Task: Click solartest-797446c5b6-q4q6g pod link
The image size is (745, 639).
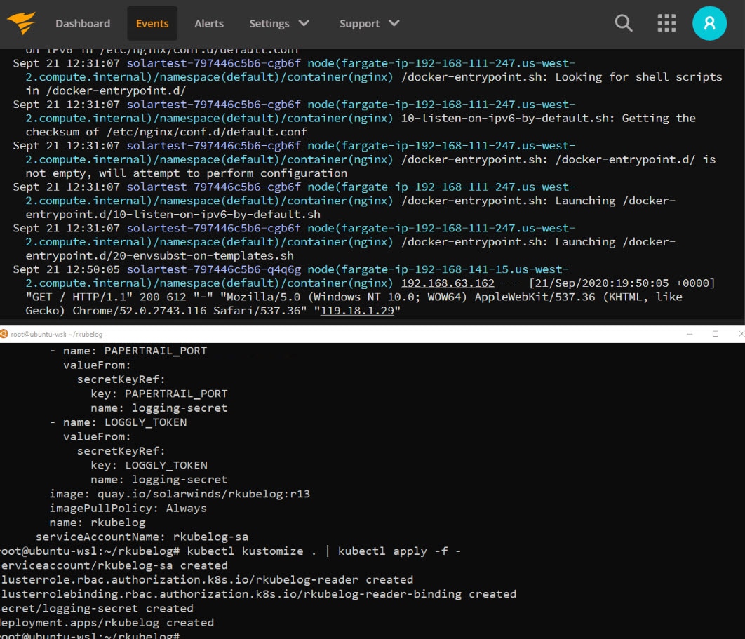Action: pos(214,269)
